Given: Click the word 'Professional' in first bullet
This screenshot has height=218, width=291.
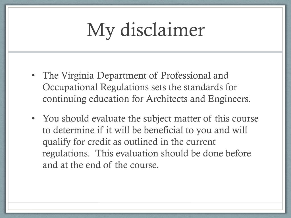Looking at the screenshot, I should click(x=185, y=76).
